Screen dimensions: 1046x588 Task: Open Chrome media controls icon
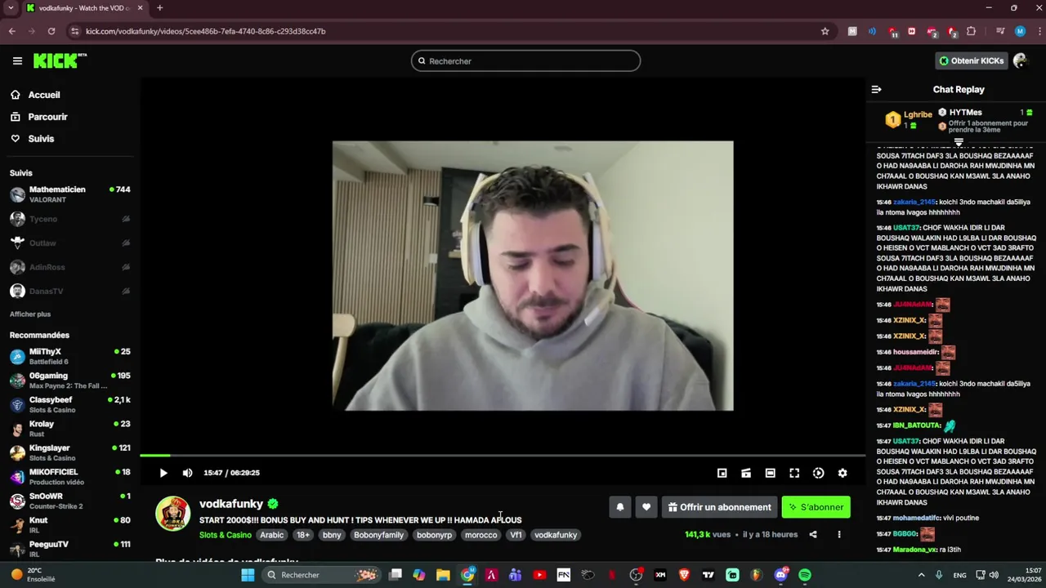(x=1000, y=31)
